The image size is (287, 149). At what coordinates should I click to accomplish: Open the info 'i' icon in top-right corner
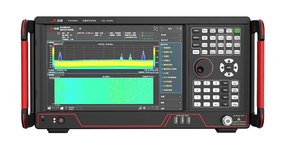coord(181,29)
